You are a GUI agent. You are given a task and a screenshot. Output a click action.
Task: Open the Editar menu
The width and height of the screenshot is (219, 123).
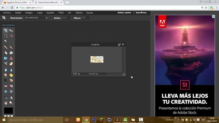coord(18,13)
